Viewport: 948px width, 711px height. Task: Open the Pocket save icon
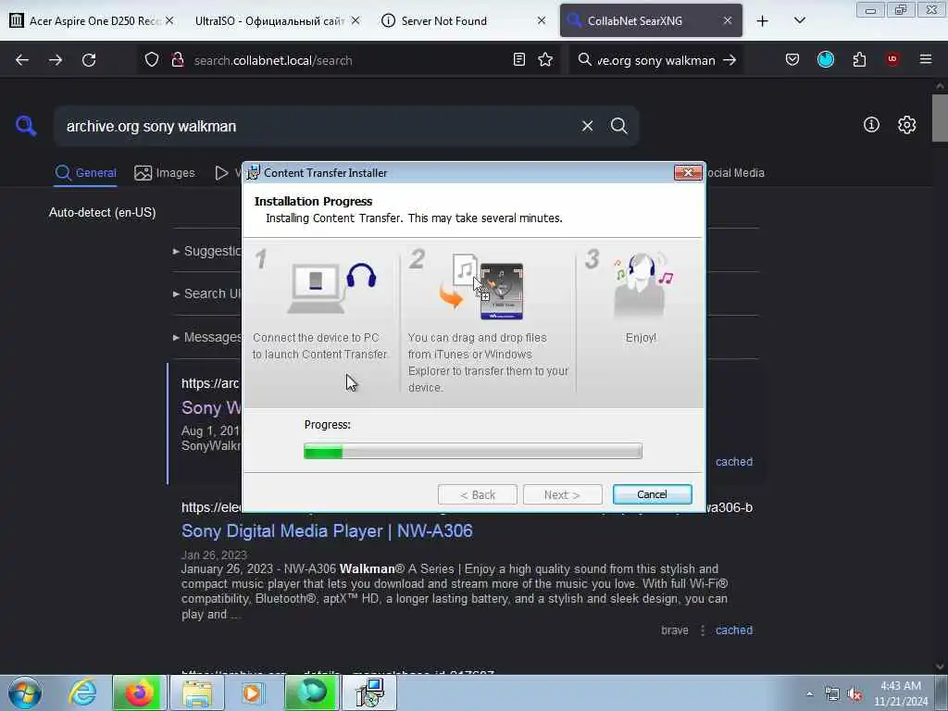click(x=792, y=60)
